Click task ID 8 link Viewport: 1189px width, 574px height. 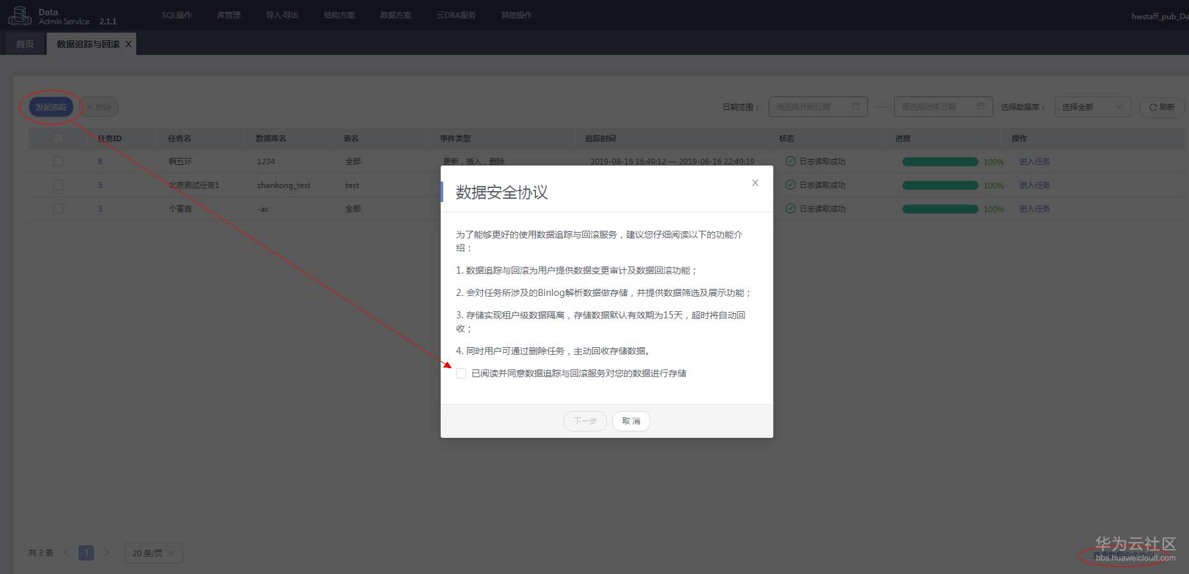click(100, 162)
